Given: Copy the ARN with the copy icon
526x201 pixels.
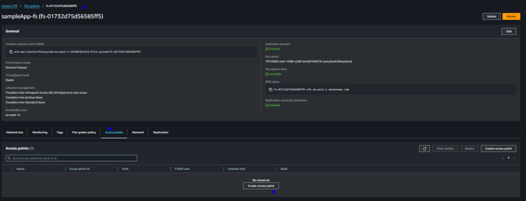Looking at the screenshot, I should (11, 52).
